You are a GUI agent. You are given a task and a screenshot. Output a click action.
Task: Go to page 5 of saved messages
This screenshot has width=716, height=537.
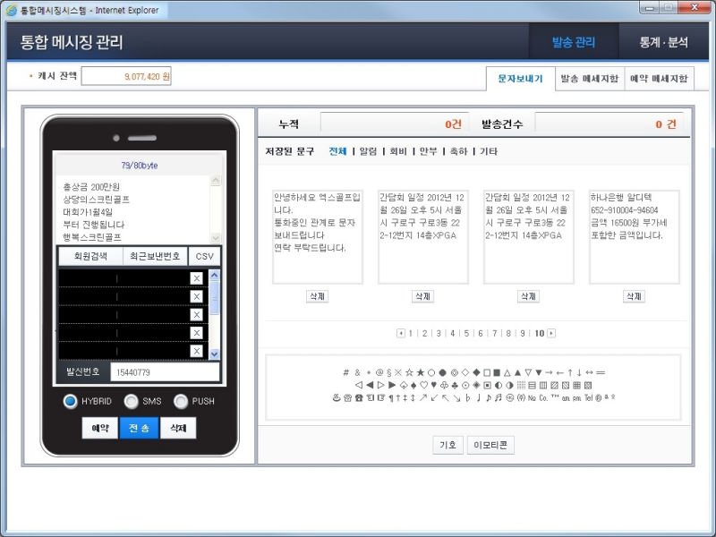[466, 333]
